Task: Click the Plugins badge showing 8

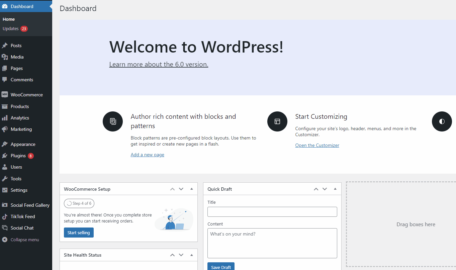Action: tap(31, 156)
